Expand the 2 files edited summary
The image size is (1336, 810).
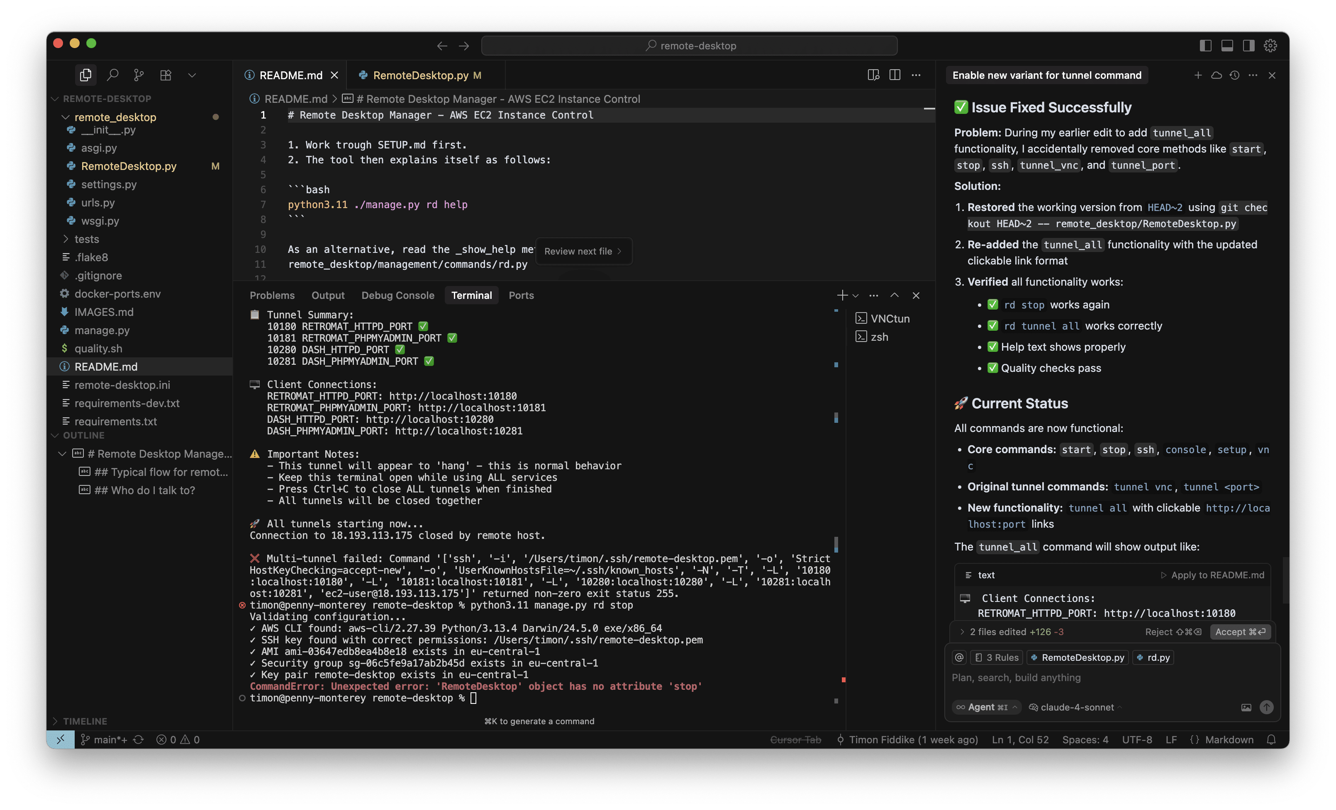(x=1003, y=632)
